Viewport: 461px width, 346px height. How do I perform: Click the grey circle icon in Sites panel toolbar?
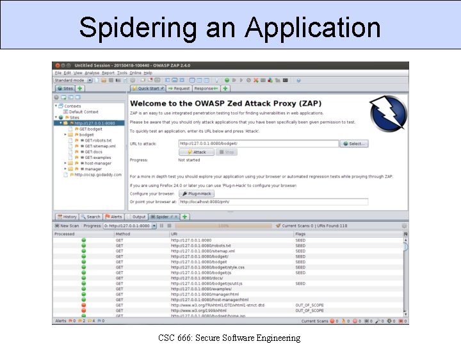coord(56,97)
